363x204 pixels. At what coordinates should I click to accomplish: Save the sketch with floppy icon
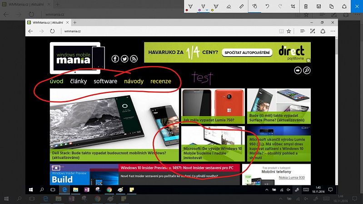(x=319, y=6)
